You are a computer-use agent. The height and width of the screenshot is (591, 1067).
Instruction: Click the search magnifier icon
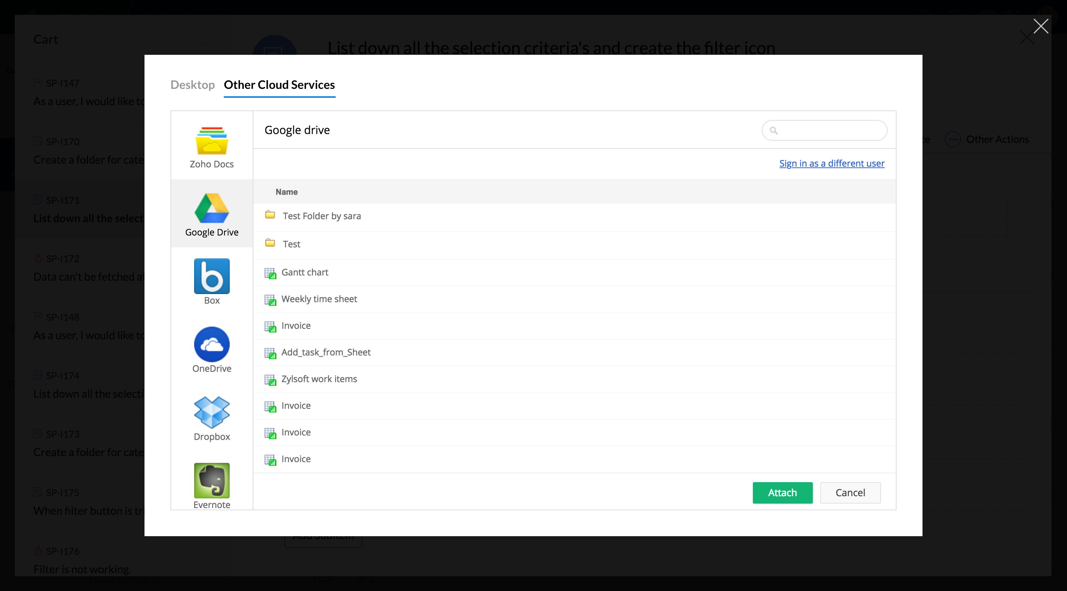tap(773, 131)
